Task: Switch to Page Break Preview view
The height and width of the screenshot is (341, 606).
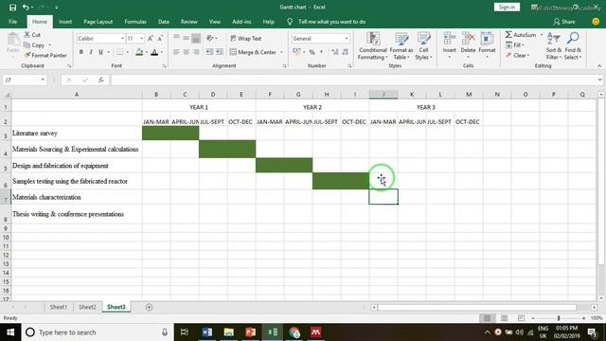Action: click(x=521, y=318)
